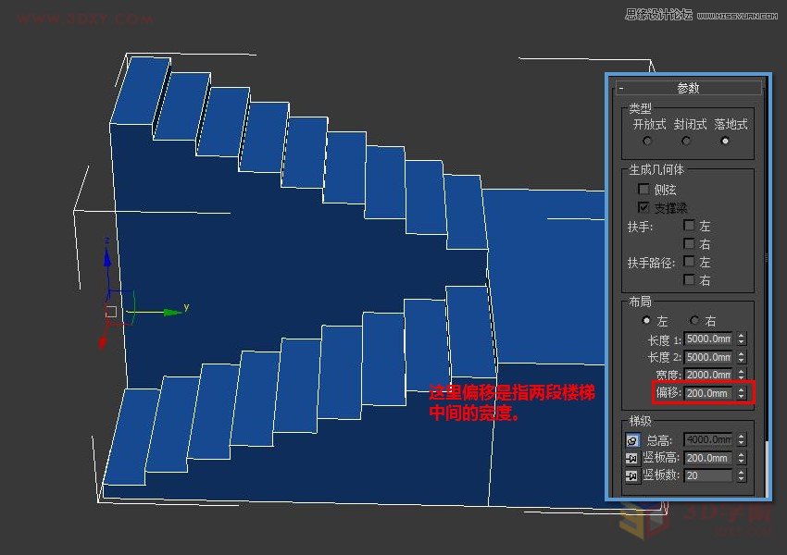The image size is (787, 555).
Task: Click the up arrow on 偏移 spinner
Action: pos(740,390)
